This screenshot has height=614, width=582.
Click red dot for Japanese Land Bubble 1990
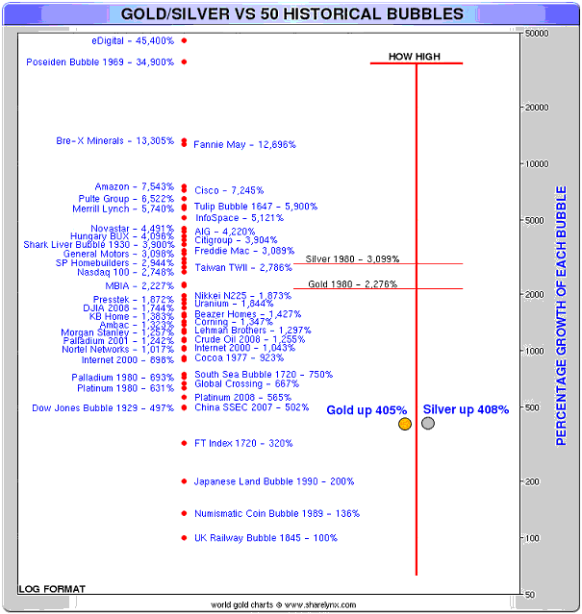click(x=184, y=481)
